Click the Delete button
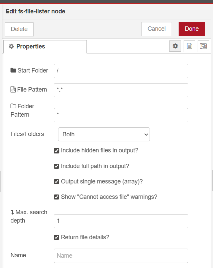 tap(19, 29)
